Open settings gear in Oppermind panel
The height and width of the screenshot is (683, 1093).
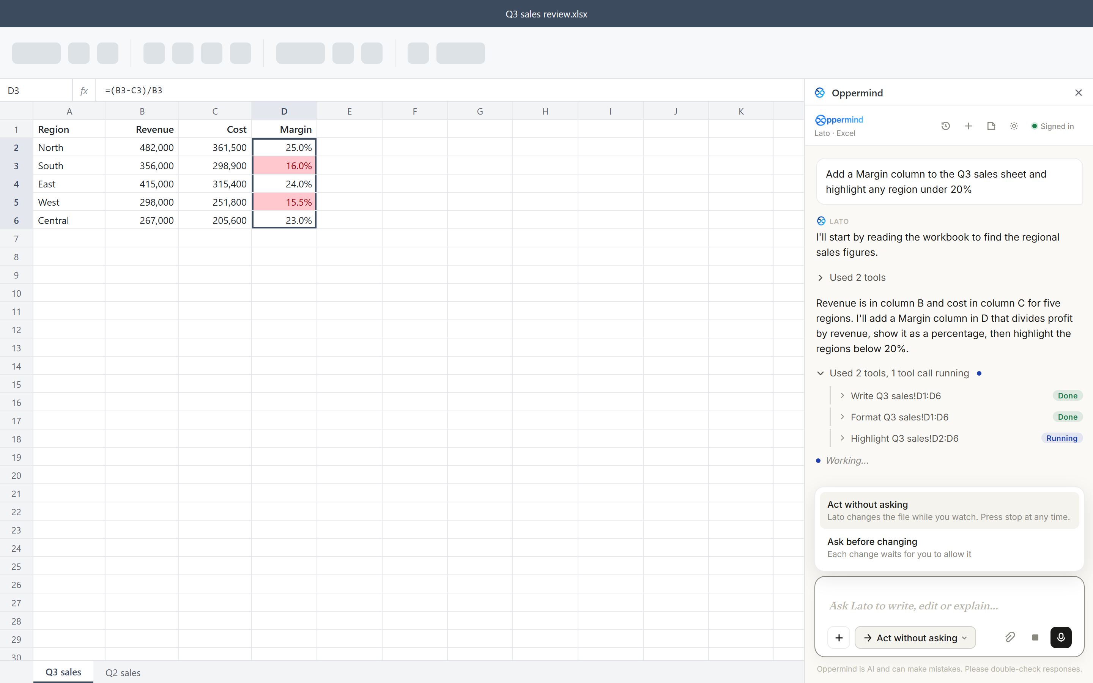click(x=1014, y=126)
